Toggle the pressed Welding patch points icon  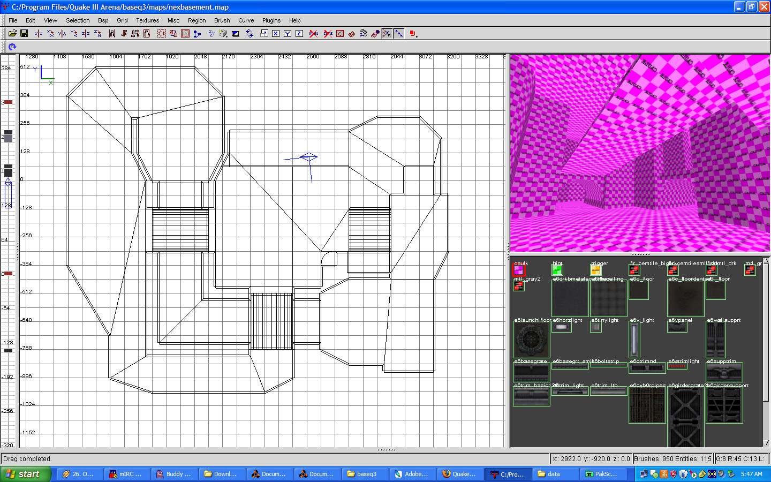387,33
